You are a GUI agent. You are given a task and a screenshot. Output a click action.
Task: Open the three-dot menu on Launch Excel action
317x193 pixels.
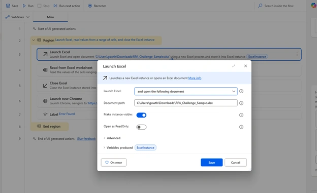[x=297, y=54]
